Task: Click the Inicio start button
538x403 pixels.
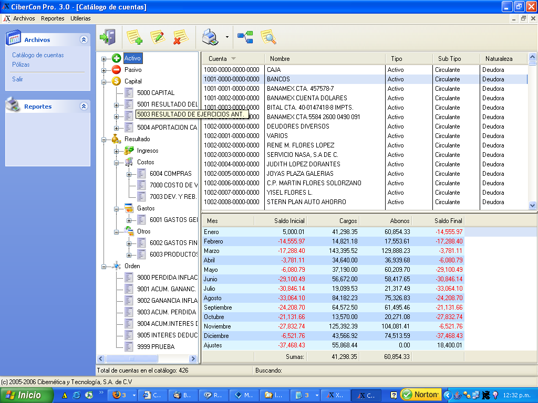Action: [27, 395]
